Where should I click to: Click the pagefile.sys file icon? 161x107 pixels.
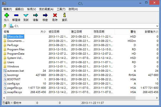pos(5,88)
